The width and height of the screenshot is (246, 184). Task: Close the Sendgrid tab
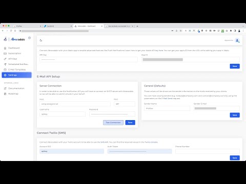(x=71, y=26)
